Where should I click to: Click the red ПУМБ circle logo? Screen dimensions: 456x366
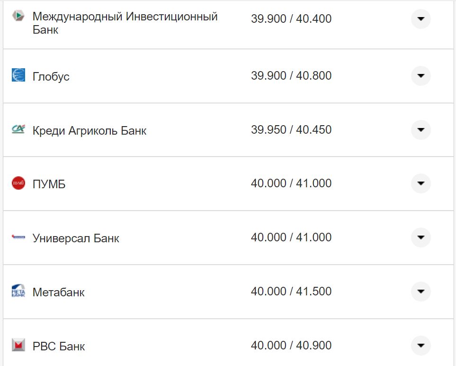point(18,183)
